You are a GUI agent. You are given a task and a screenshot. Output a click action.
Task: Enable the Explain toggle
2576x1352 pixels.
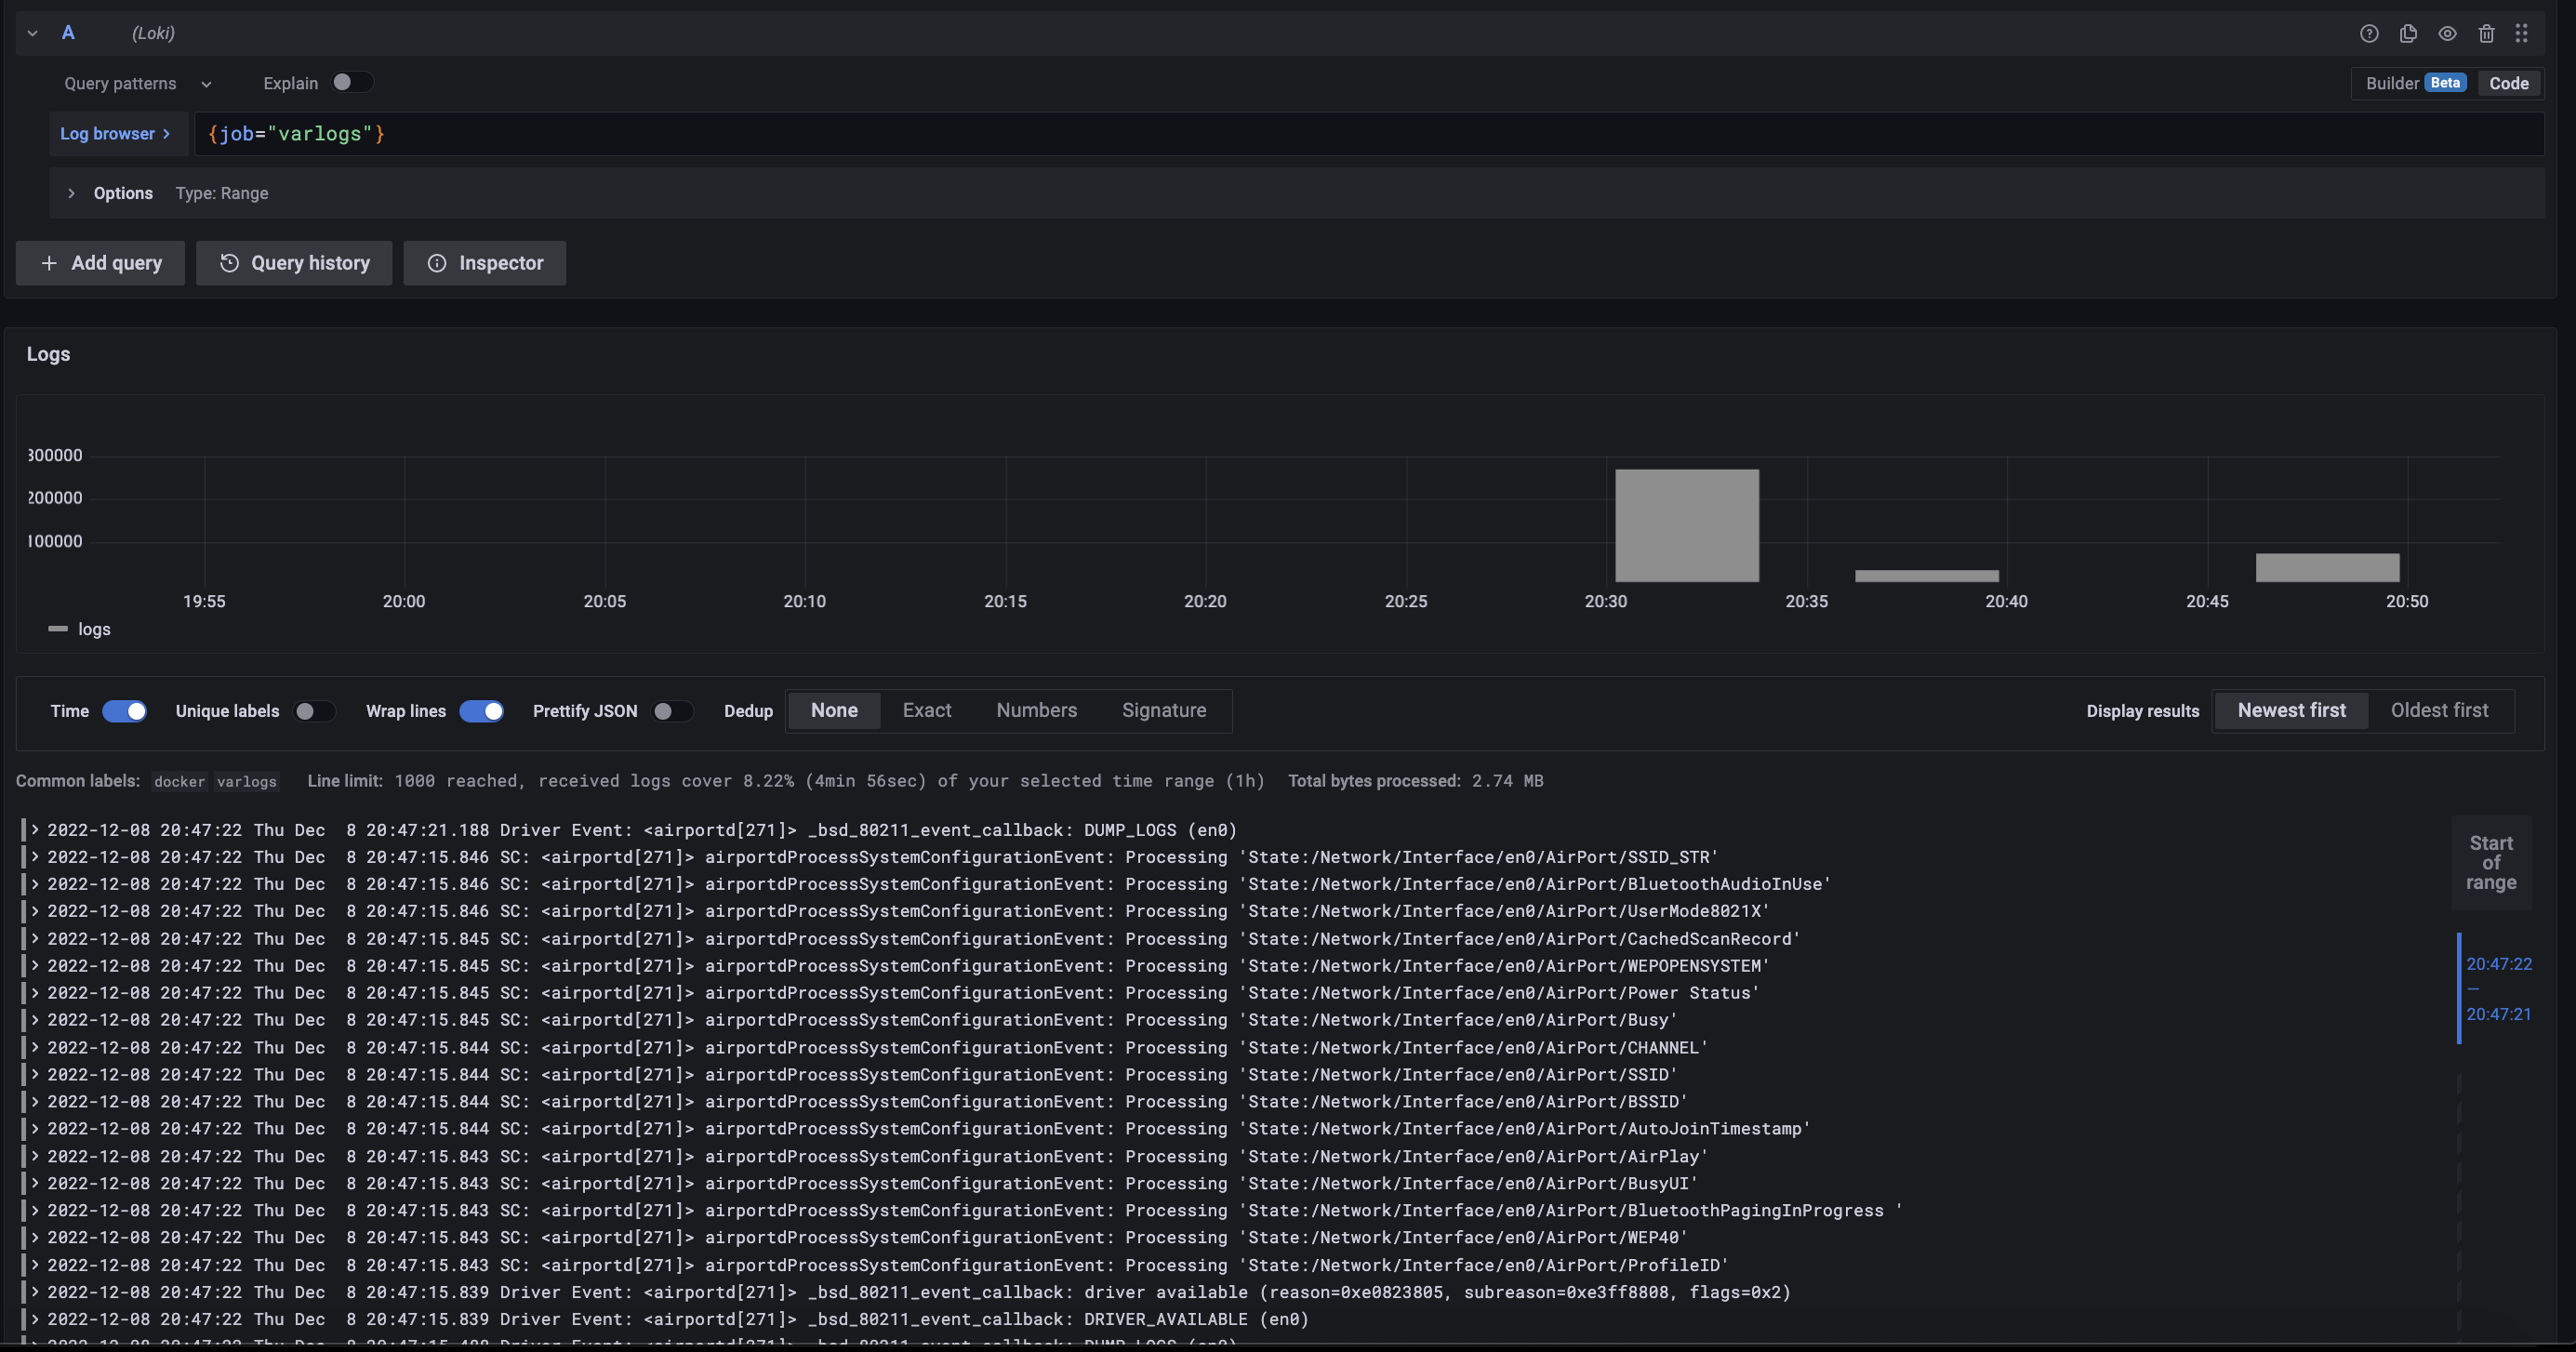(x=351, y=83)
